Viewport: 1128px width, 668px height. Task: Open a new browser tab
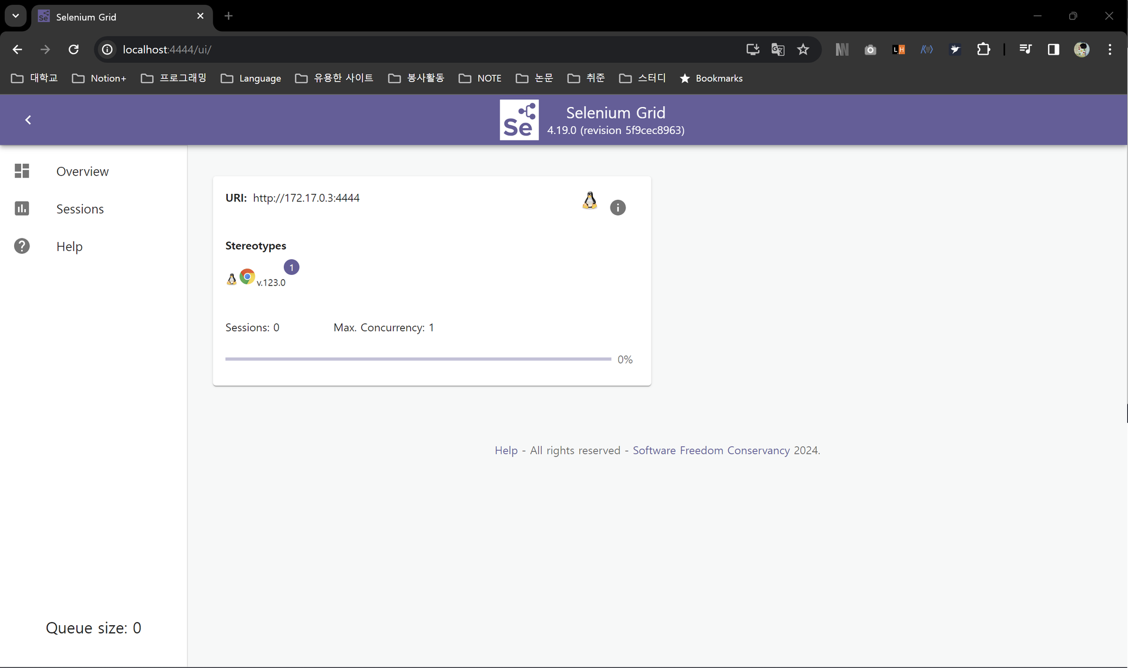coord(229,16)
